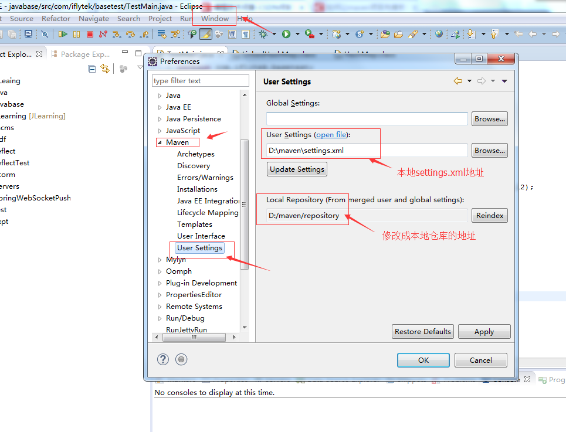Collapse the Maven tree node
This screenshot has height=432, width=566.
click(160, 142)
